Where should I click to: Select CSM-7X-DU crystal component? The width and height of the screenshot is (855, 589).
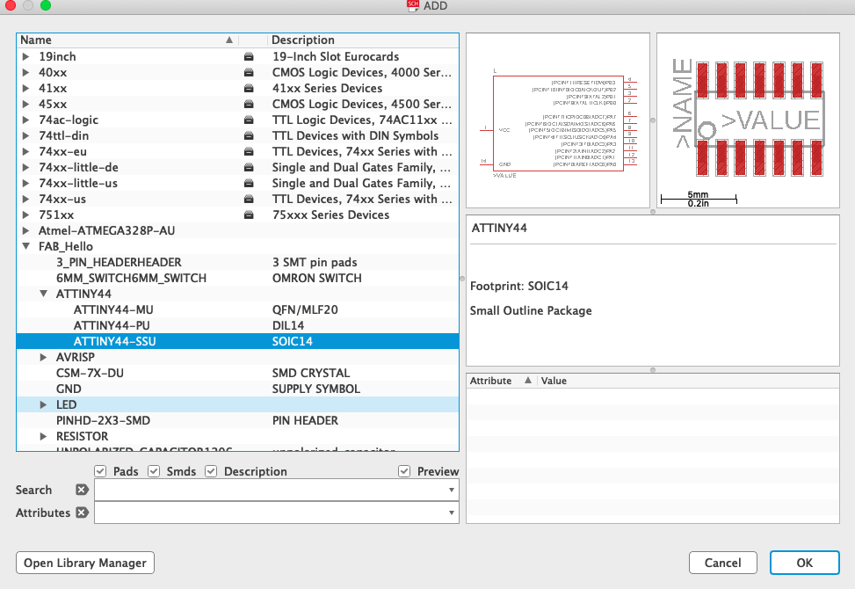[x=238, y=373]
